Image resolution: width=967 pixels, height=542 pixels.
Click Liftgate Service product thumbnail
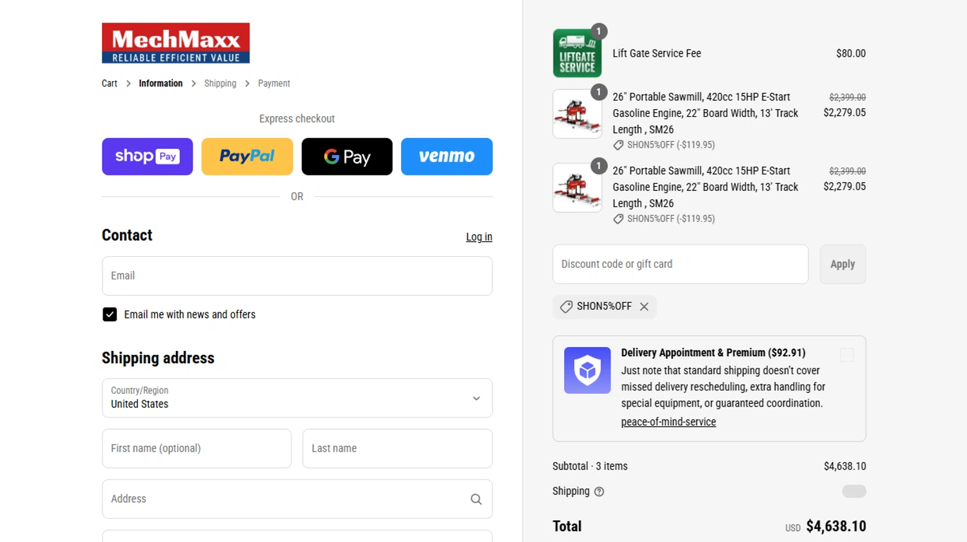pyautogui.click(x=577, y=53)
